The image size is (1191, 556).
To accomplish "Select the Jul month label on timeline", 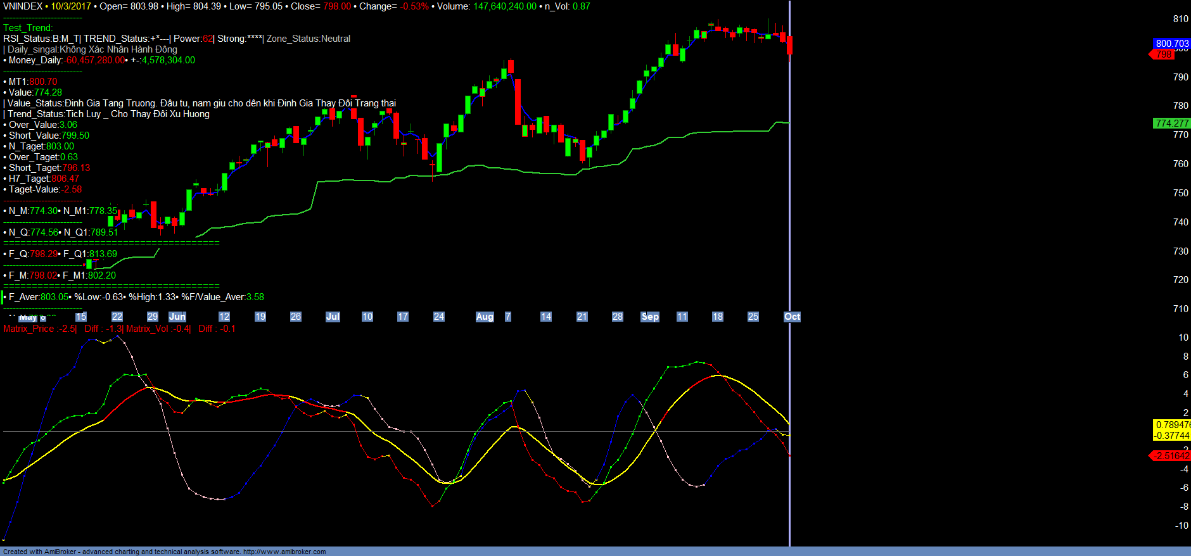I will click(x=333, y=317).
